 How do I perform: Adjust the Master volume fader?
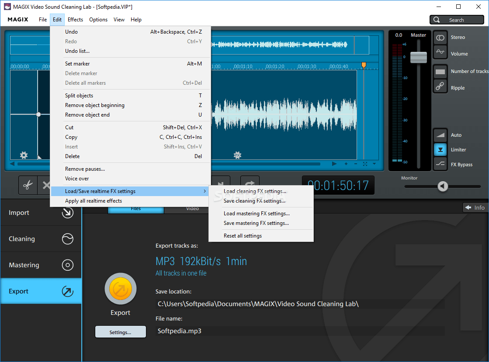(x=418, y=57)
